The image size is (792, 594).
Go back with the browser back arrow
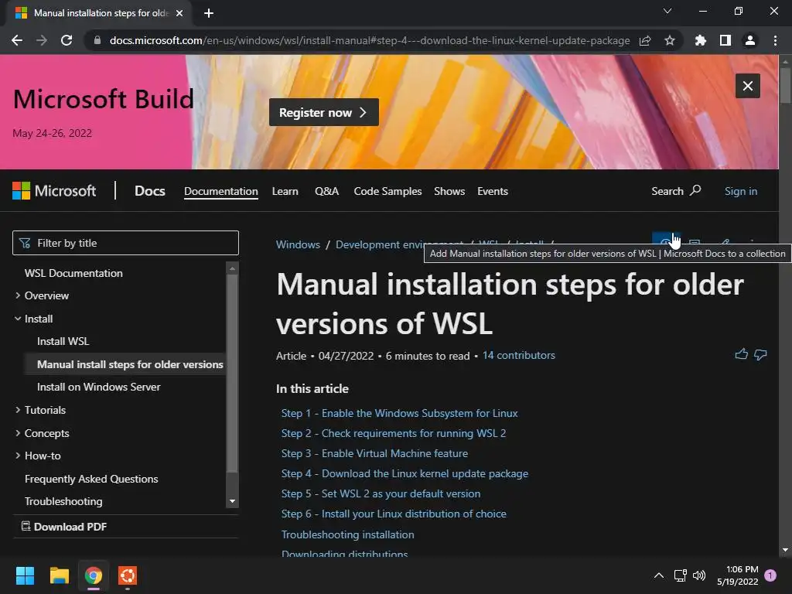(x=17, y=40)
